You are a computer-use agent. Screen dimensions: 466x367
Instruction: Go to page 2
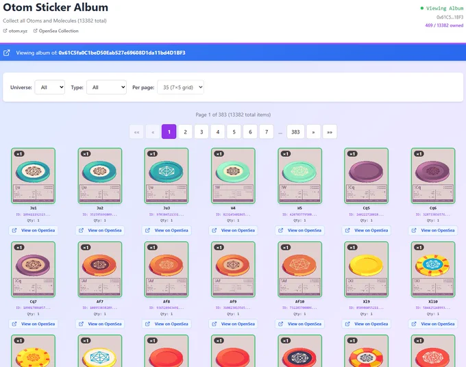point(185,132)
